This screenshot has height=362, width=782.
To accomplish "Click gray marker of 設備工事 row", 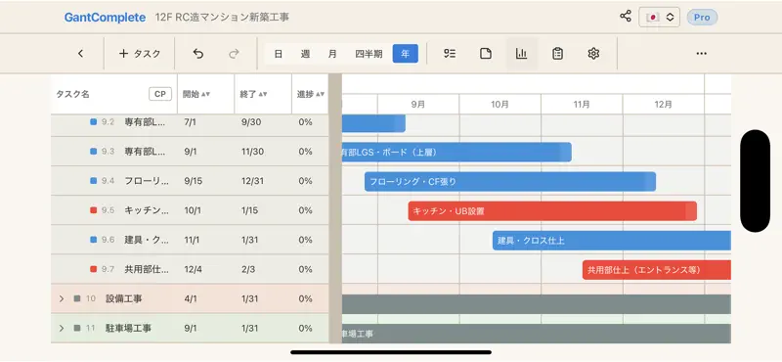I will [77, 298].
